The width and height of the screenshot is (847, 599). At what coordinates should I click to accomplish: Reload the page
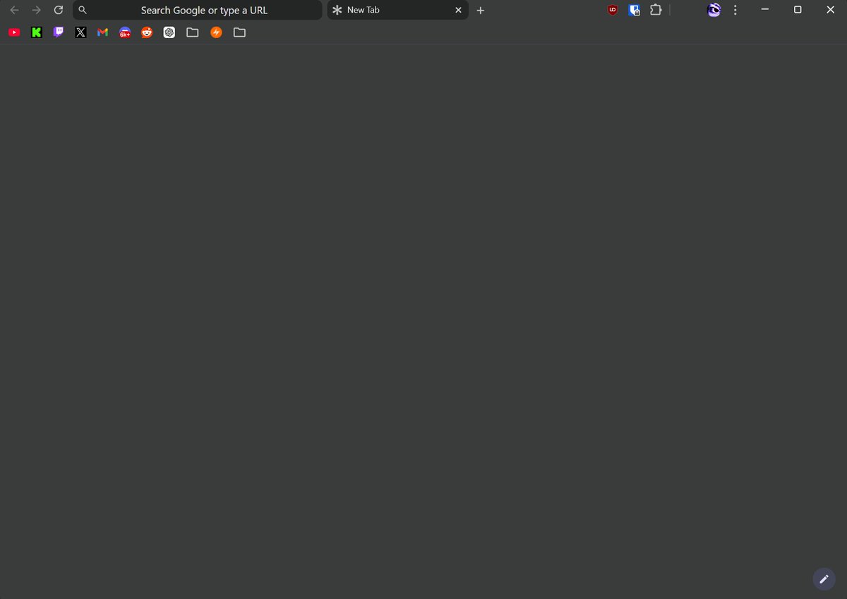(x=59, y=10)
